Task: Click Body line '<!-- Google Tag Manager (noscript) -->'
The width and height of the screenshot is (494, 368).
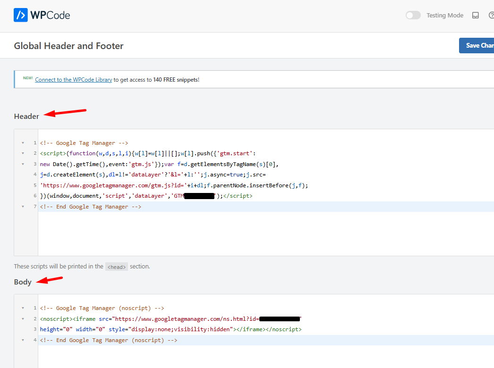Action: click(102, 308)
